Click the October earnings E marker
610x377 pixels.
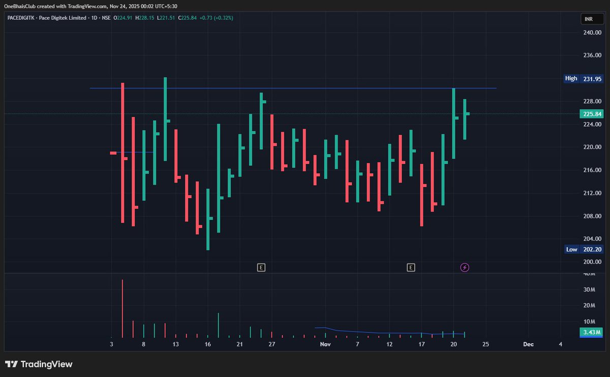(261, 267)
